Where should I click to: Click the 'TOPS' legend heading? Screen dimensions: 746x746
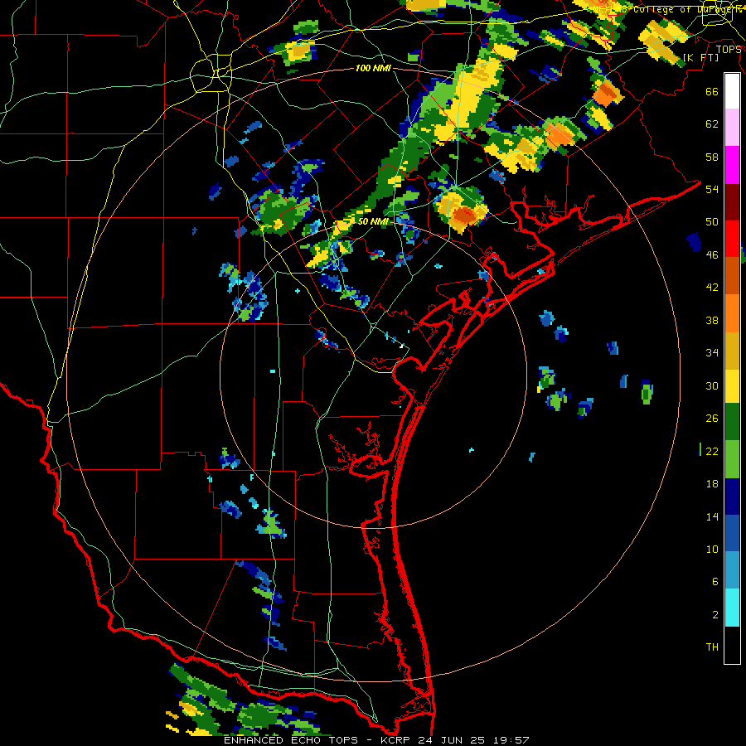(x=729, y=50)
